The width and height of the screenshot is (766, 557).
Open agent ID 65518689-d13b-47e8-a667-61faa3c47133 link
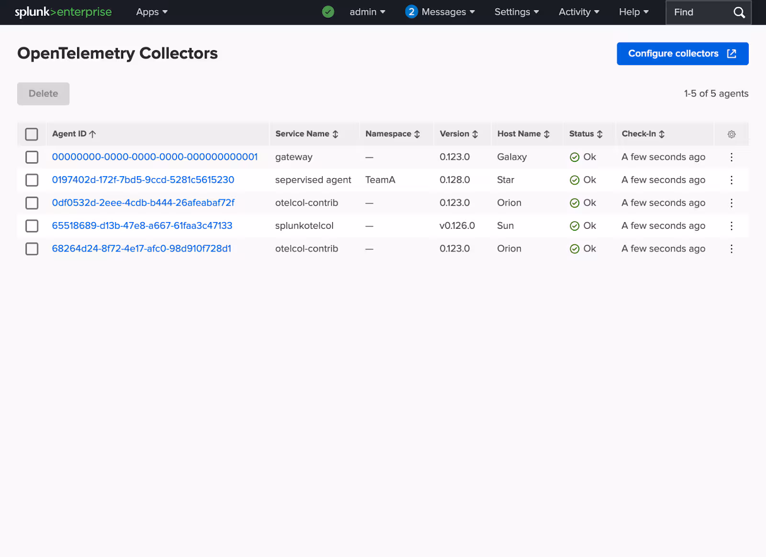pyautogui.click(x=142, y=226)
